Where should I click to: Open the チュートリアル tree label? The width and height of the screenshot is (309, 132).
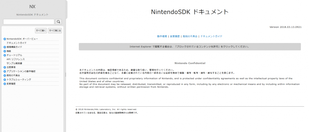[15, 55]
